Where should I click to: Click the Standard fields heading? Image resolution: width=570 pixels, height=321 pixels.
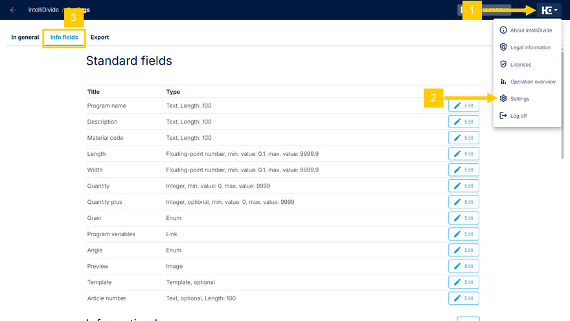click(129, 61)
